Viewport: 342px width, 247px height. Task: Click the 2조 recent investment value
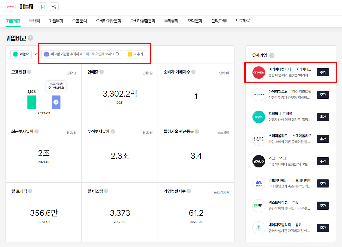point(44,153)
